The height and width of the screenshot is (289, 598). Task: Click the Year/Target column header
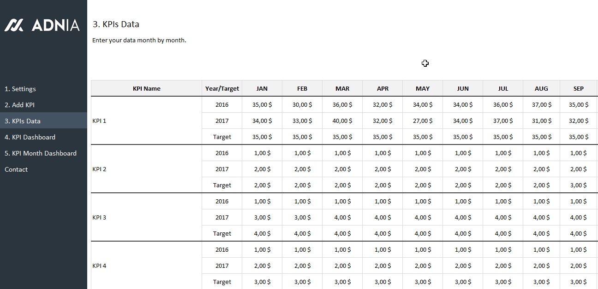pos(222,89)
